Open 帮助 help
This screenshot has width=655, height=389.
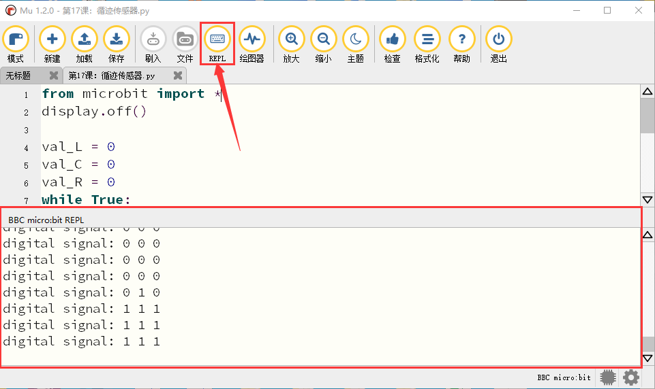coord(461,44)
